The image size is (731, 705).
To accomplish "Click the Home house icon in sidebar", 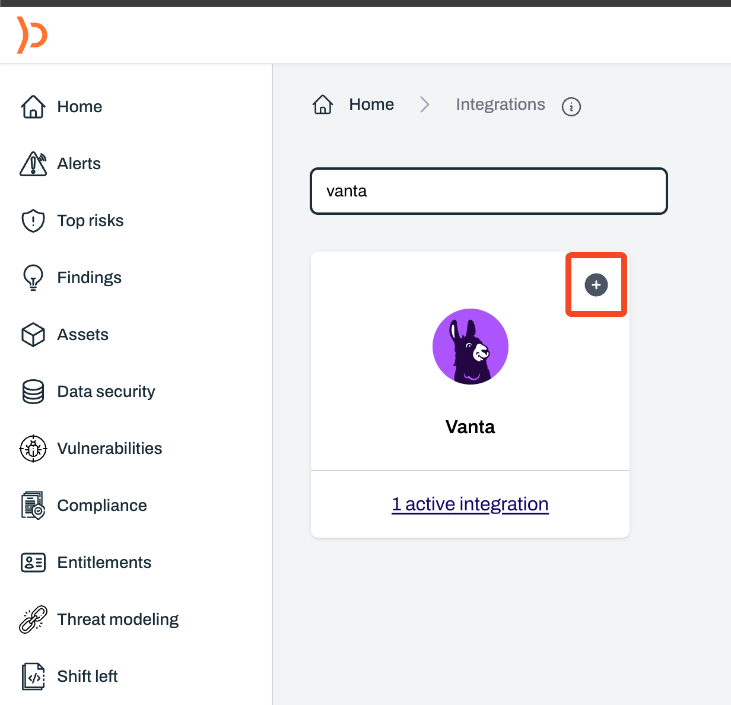I will coord(33,107).
